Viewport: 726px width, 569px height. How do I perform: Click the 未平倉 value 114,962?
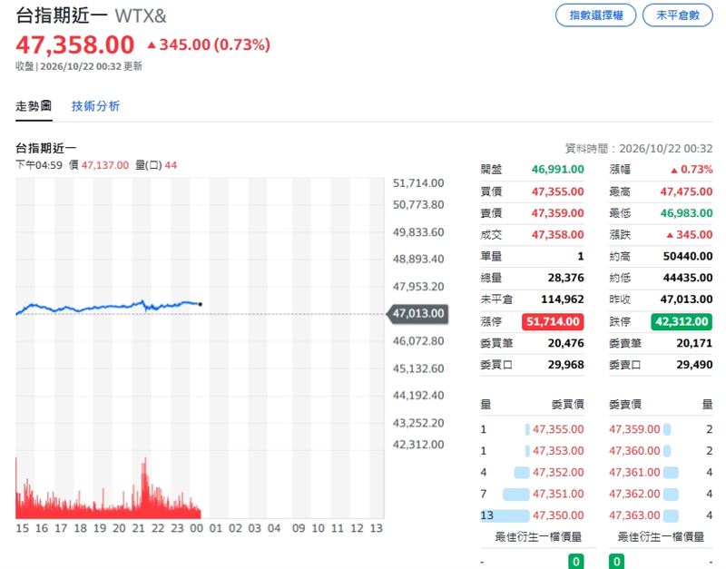point(563,299)
